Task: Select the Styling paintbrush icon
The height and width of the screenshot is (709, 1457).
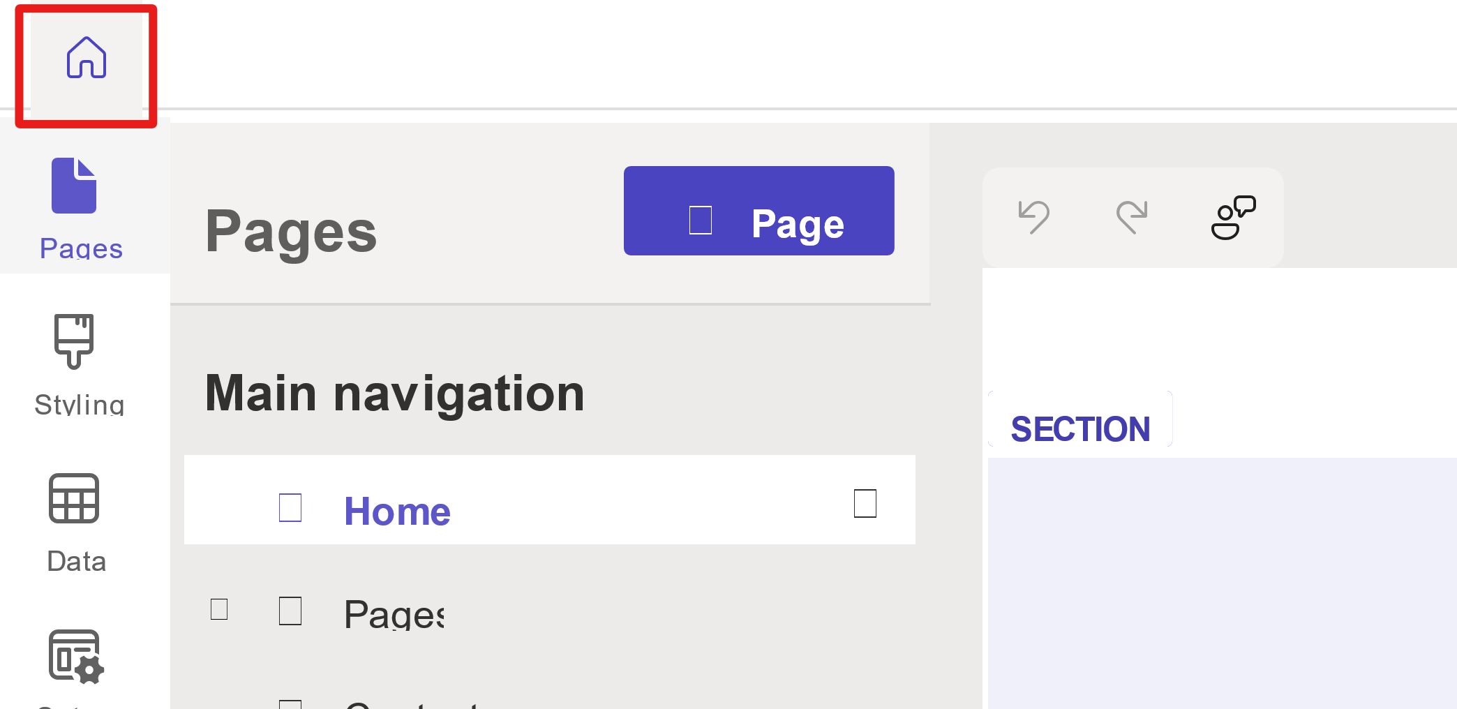Action: pyautogui.click(x=73, y=342)
